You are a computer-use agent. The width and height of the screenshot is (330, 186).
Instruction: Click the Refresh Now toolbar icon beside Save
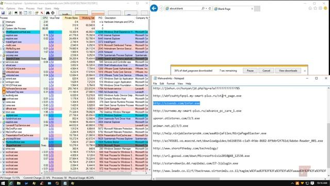point(10,13)
